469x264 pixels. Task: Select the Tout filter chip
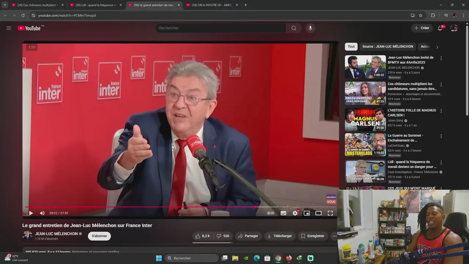(351, 47)
